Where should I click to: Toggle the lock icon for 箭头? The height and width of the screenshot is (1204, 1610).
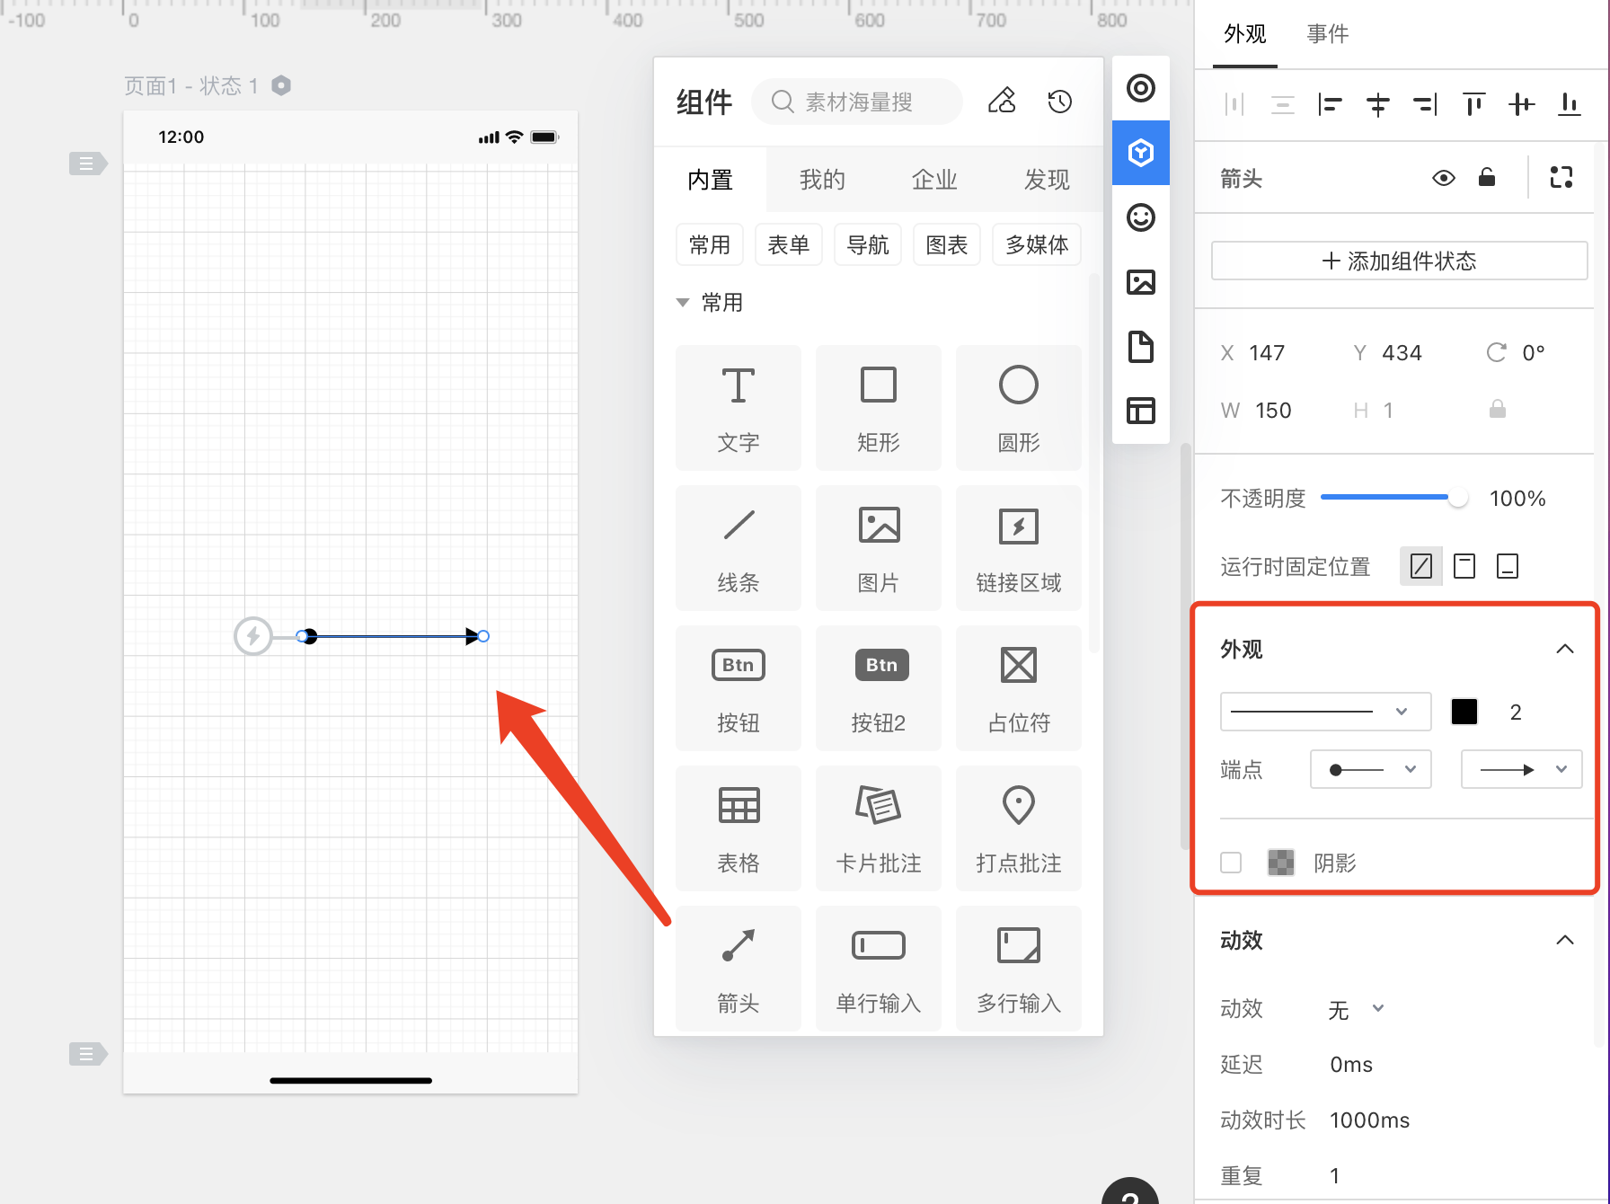1487,177
